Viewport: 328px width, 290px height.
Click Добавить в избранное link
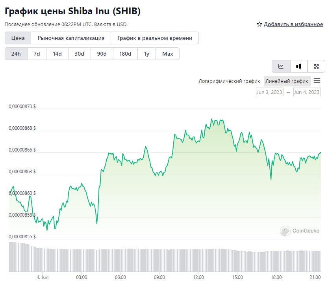293,24
